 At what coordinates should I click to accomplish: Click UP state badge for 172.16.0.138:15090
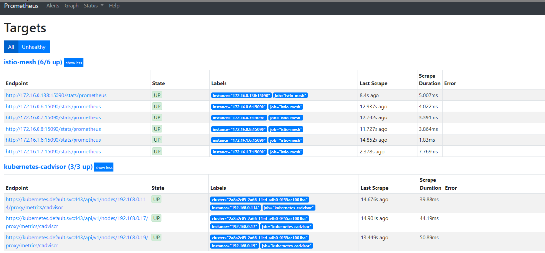point(157,95)
